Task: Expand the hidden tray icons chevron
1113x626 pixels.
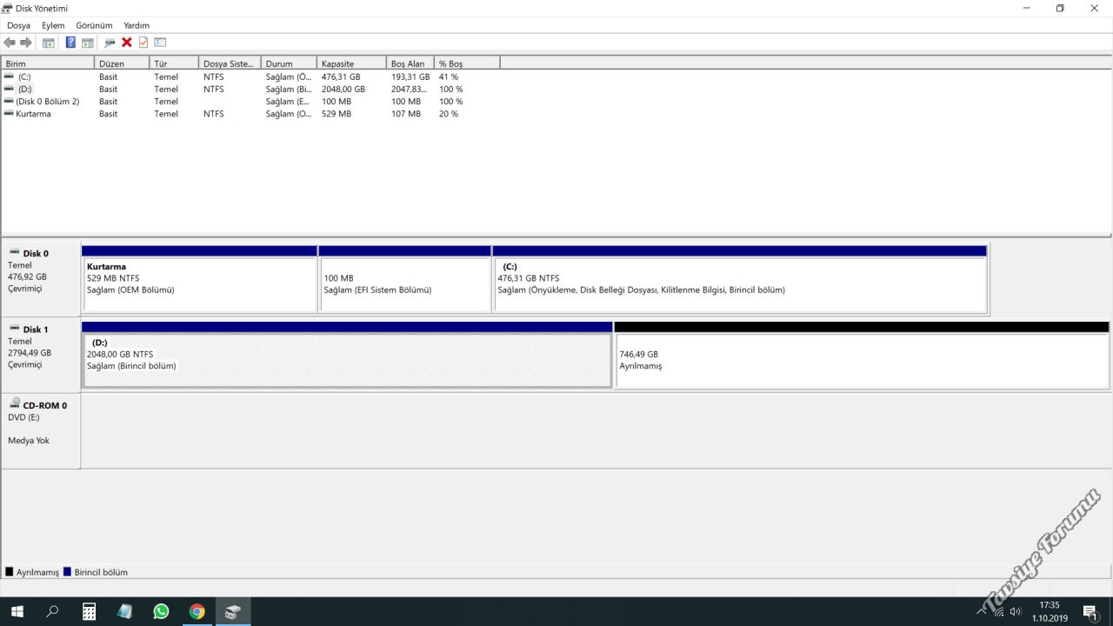Action: pyautogui.click(x=982, y=611)
